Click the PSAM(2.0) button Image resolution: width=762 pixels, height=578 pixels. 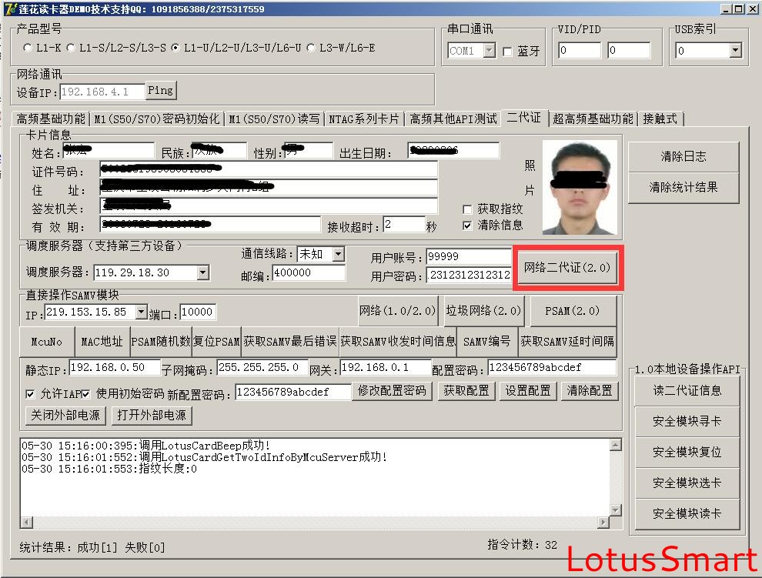coord(573,311)
